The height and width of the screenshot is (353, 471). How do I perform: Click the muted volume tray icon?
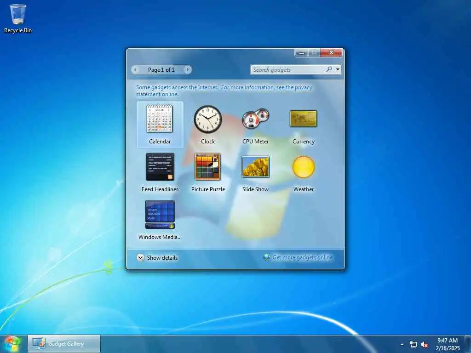coord(425,345)
